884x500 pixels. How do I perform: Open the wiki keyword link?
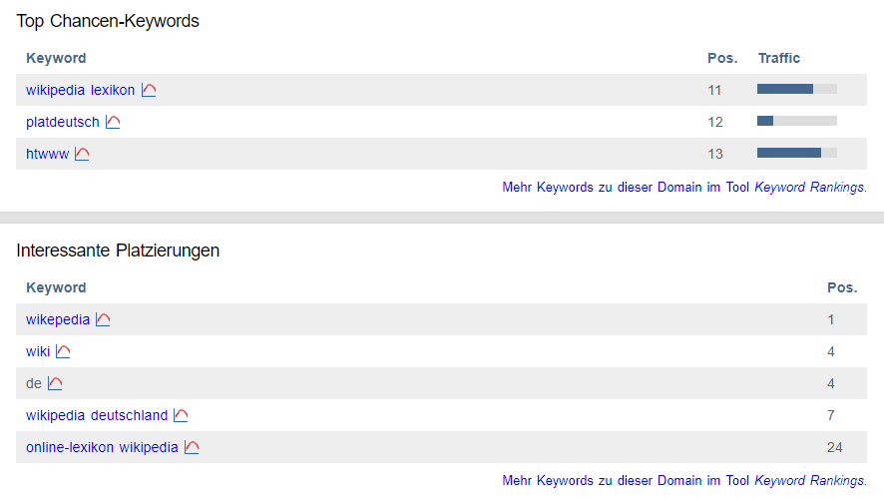coord(38,351)
